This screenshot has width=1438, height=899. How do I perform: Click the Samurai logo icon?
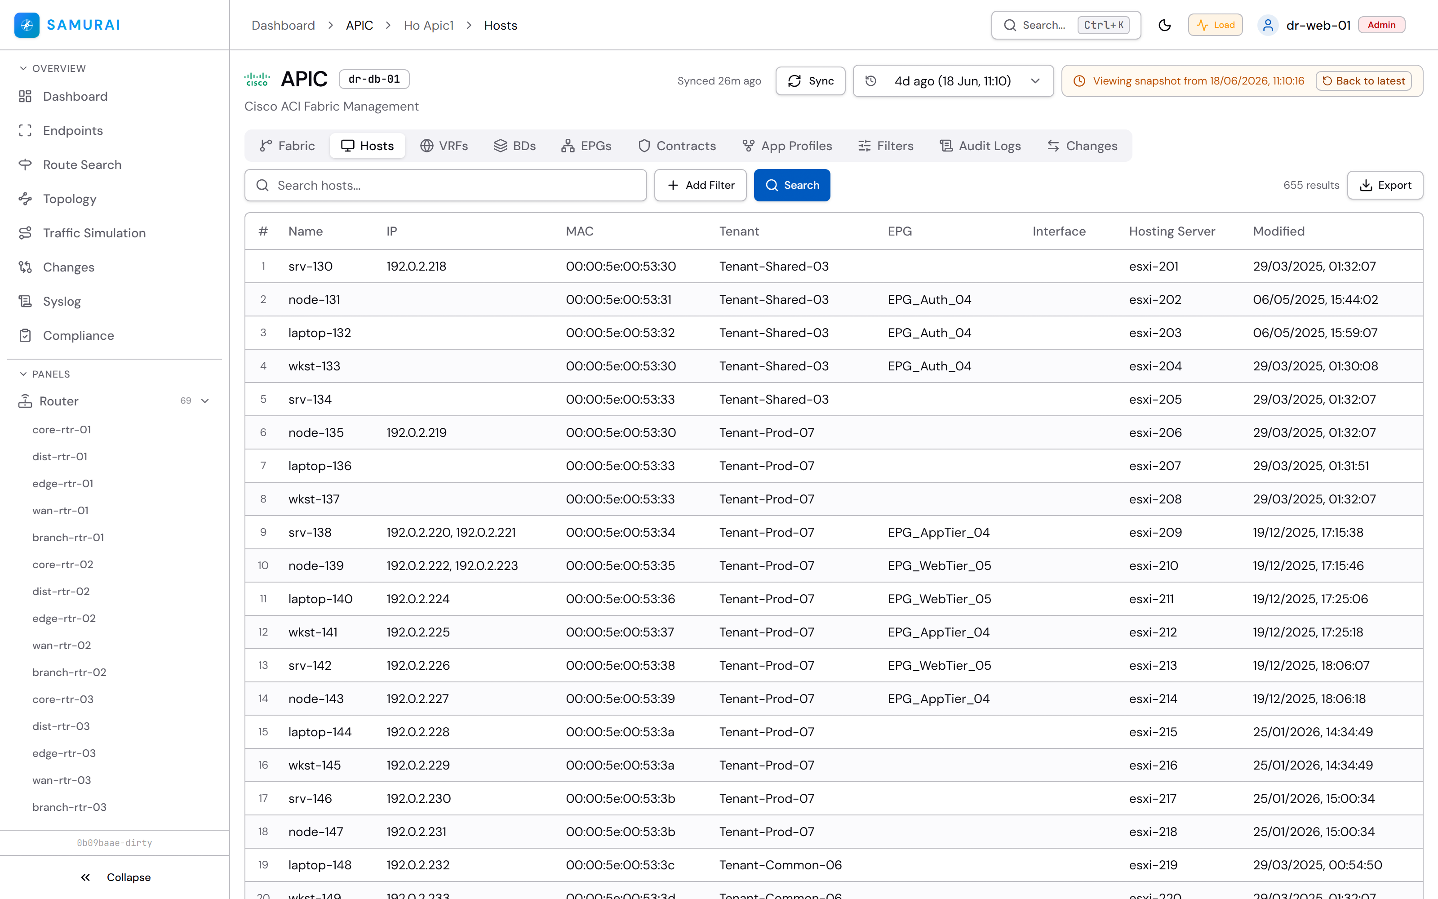27,25
